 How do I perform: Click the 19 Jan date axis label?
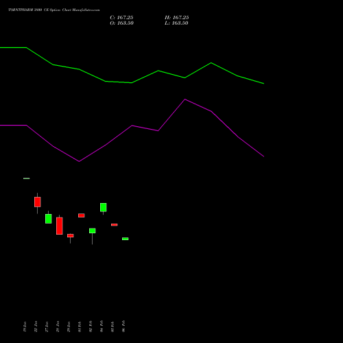click(25, 327)
